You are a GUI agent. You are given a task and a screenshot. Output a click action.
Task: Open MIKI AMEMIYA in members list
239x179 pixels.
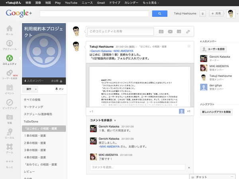219,66
